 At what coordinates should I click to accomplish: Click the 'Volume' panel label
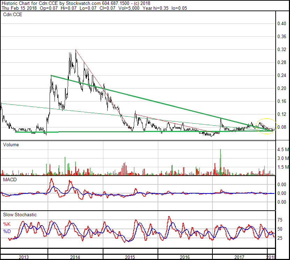point(11,145)
